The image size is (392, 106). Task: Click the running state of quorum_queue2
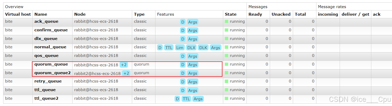235,73
